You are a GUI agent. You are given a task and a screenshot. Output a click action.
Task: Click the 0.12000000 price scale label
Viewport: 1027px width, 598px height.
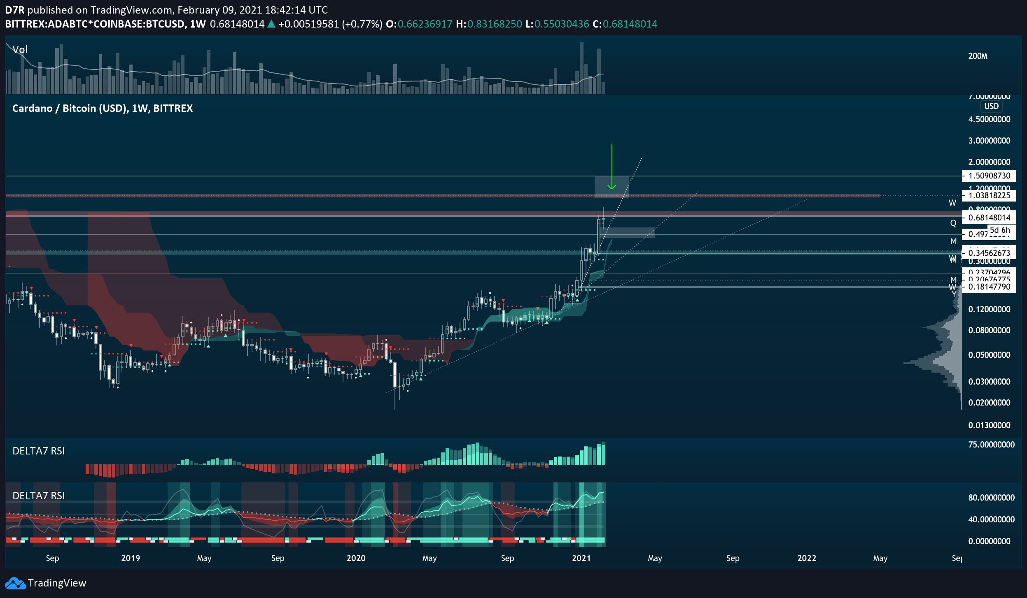[x=989, y=309]
